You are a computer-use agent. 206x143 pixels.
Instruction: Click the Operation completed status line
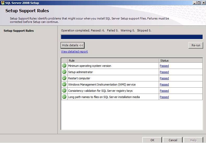click(106, 30)
